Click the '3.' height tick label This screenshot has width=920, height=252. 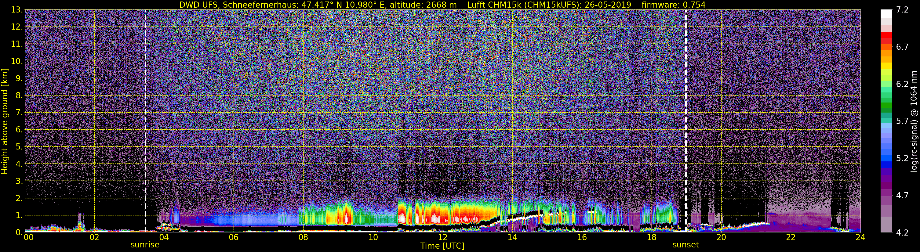19,181
